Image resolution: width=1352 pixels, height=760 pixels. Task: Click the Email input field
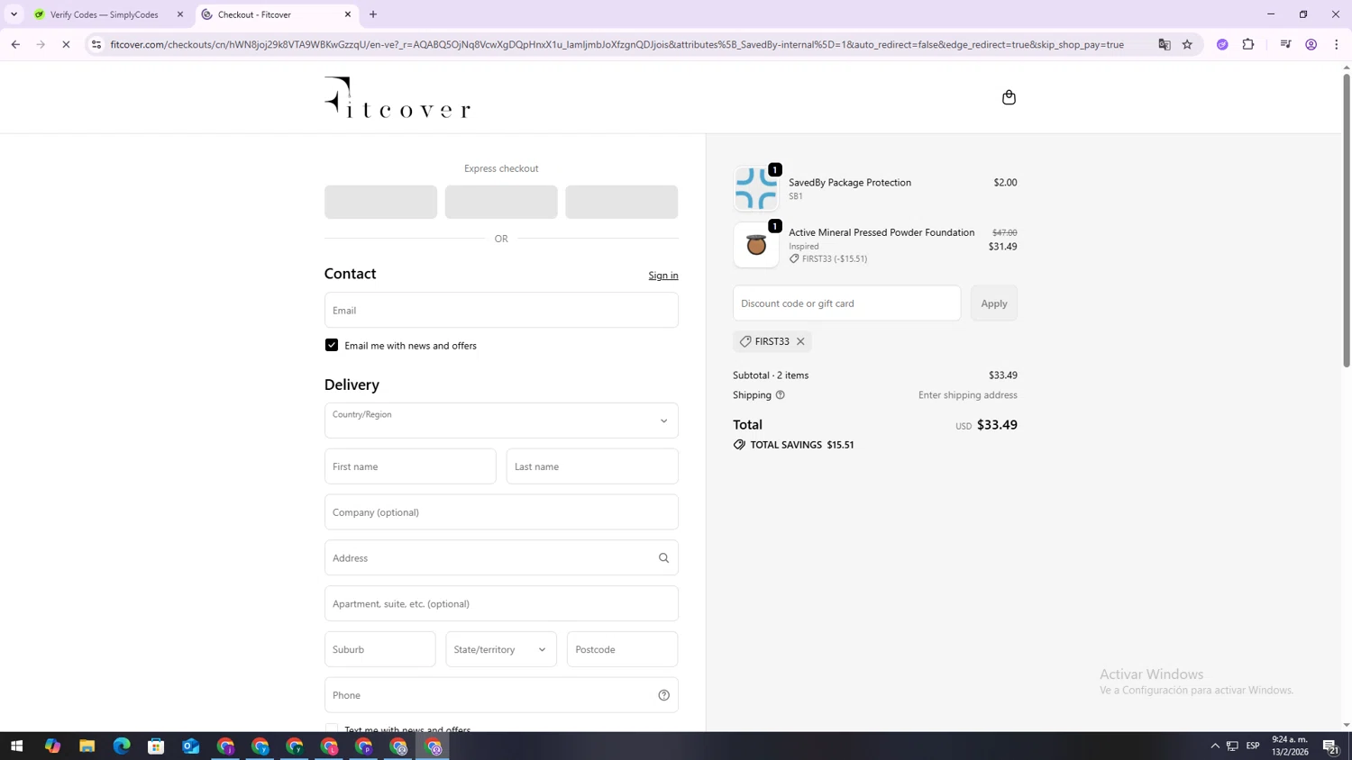click(501, 310)
